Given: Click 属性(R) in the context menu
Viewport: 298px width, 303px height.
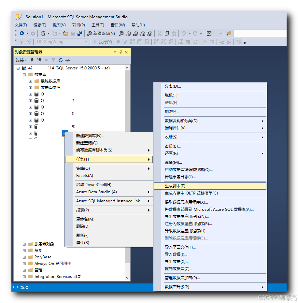Looking at the screenshot, I should [109, 243].
